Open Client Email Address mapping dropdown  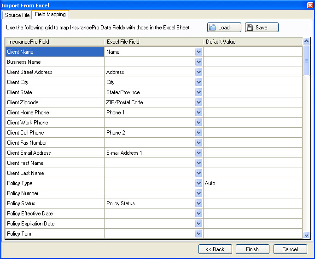point(198,153)
